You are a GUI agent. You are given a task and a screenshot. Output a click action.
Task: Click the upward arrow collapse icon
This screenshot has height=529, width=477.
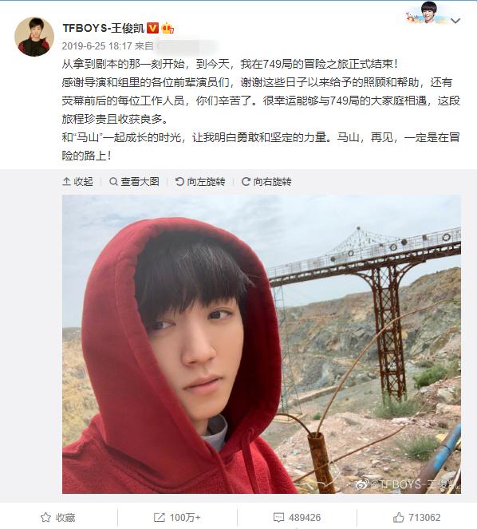[x=66, y=181]
